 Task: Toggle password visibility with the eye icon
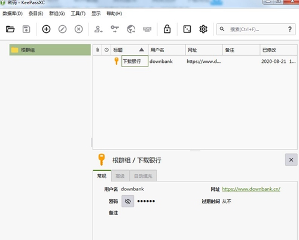128,201
